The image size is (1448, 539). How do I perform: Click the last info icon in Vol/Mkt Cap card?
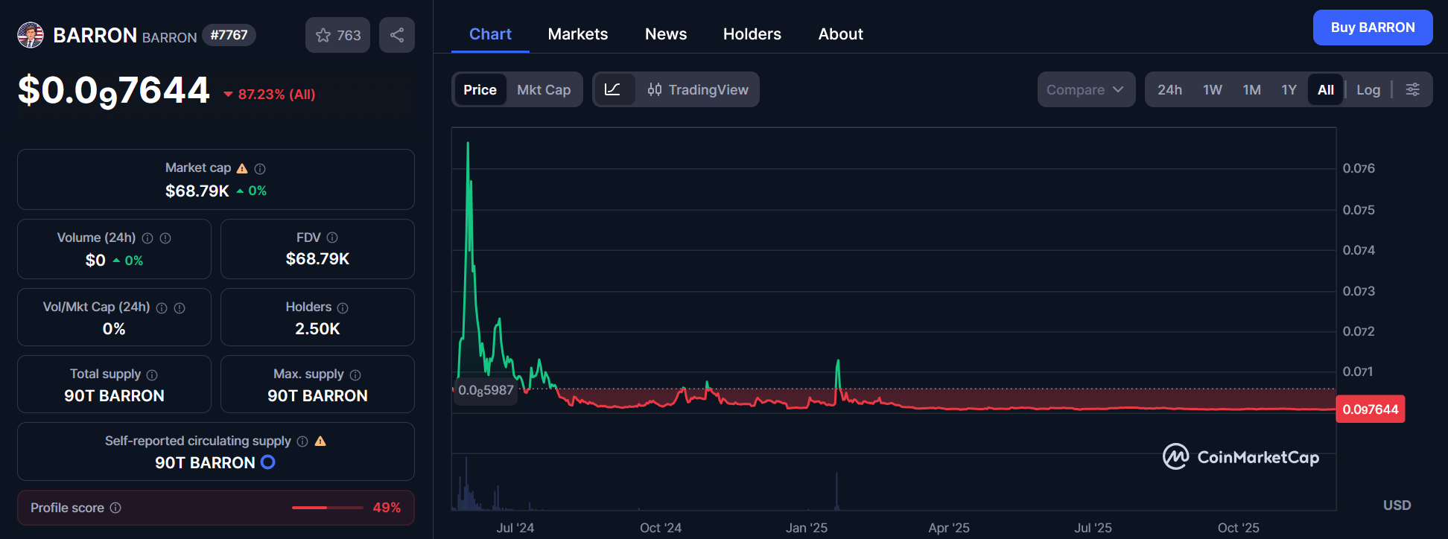180,308
